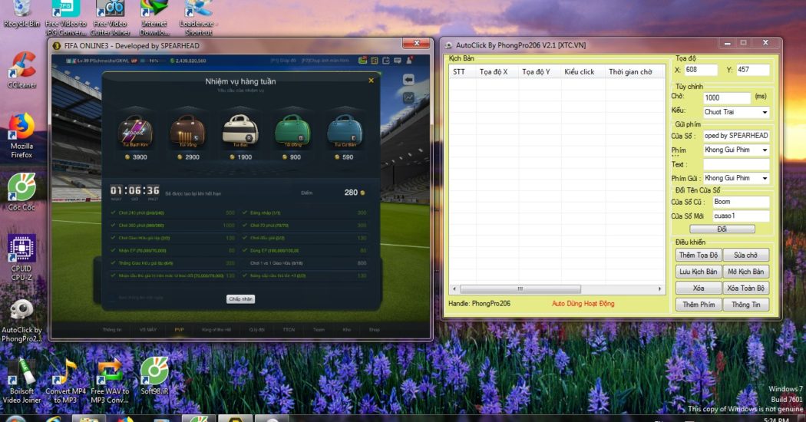The image size is (806, 422).
Task: Click the Chấp nhận button
Action: [x=240, y=298]
